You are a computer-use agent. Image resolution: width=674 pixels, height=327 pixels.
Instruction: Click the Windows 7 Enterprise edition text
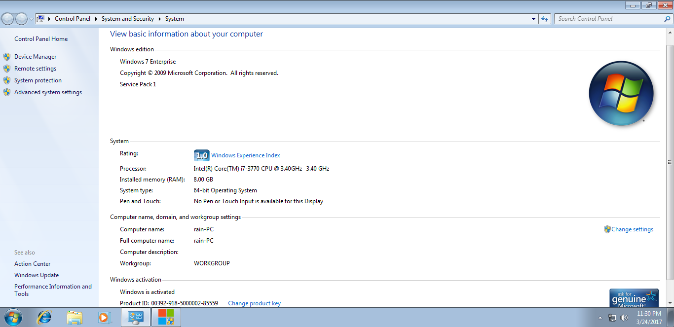[148, 62]
